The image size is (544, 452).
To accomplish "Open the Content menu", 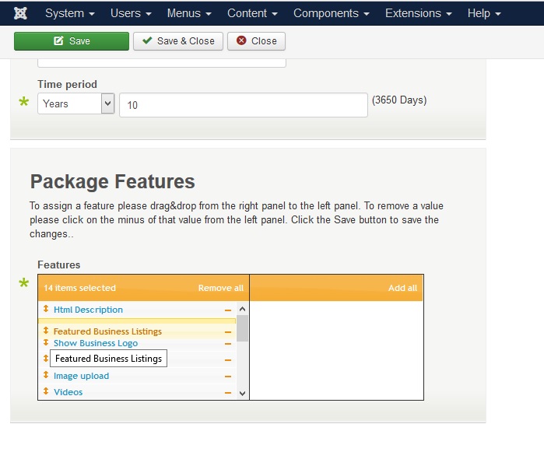I will coord(251,13).
